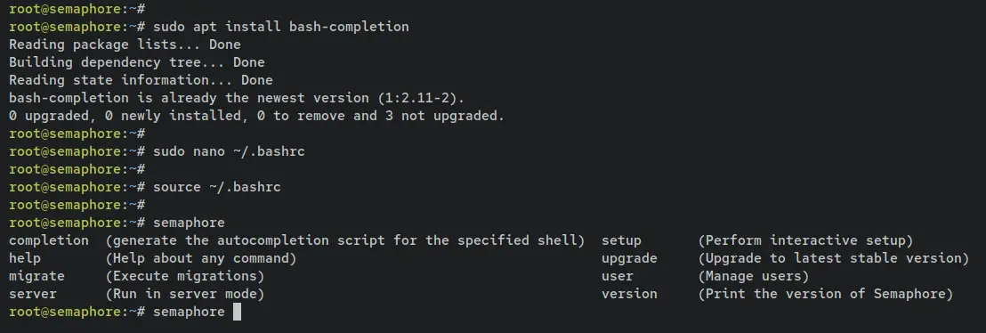Viewport: 986px width, 333px height.
Task: Click the 'user' subcommand entry
Action: tap(618, 276)
